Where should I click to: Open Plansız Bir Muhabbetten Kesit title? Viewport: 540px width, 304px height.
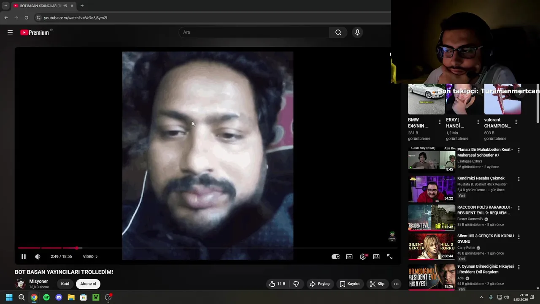click(485, 152)
